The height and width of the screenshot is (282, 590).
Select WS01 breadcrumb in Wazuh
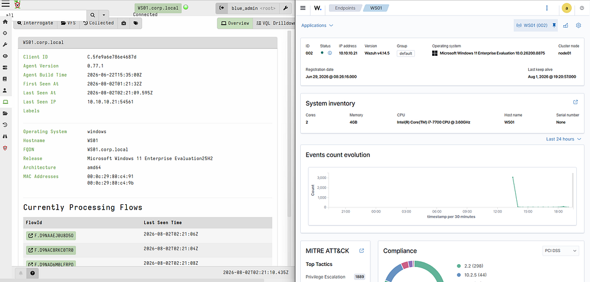coord(376,8)
